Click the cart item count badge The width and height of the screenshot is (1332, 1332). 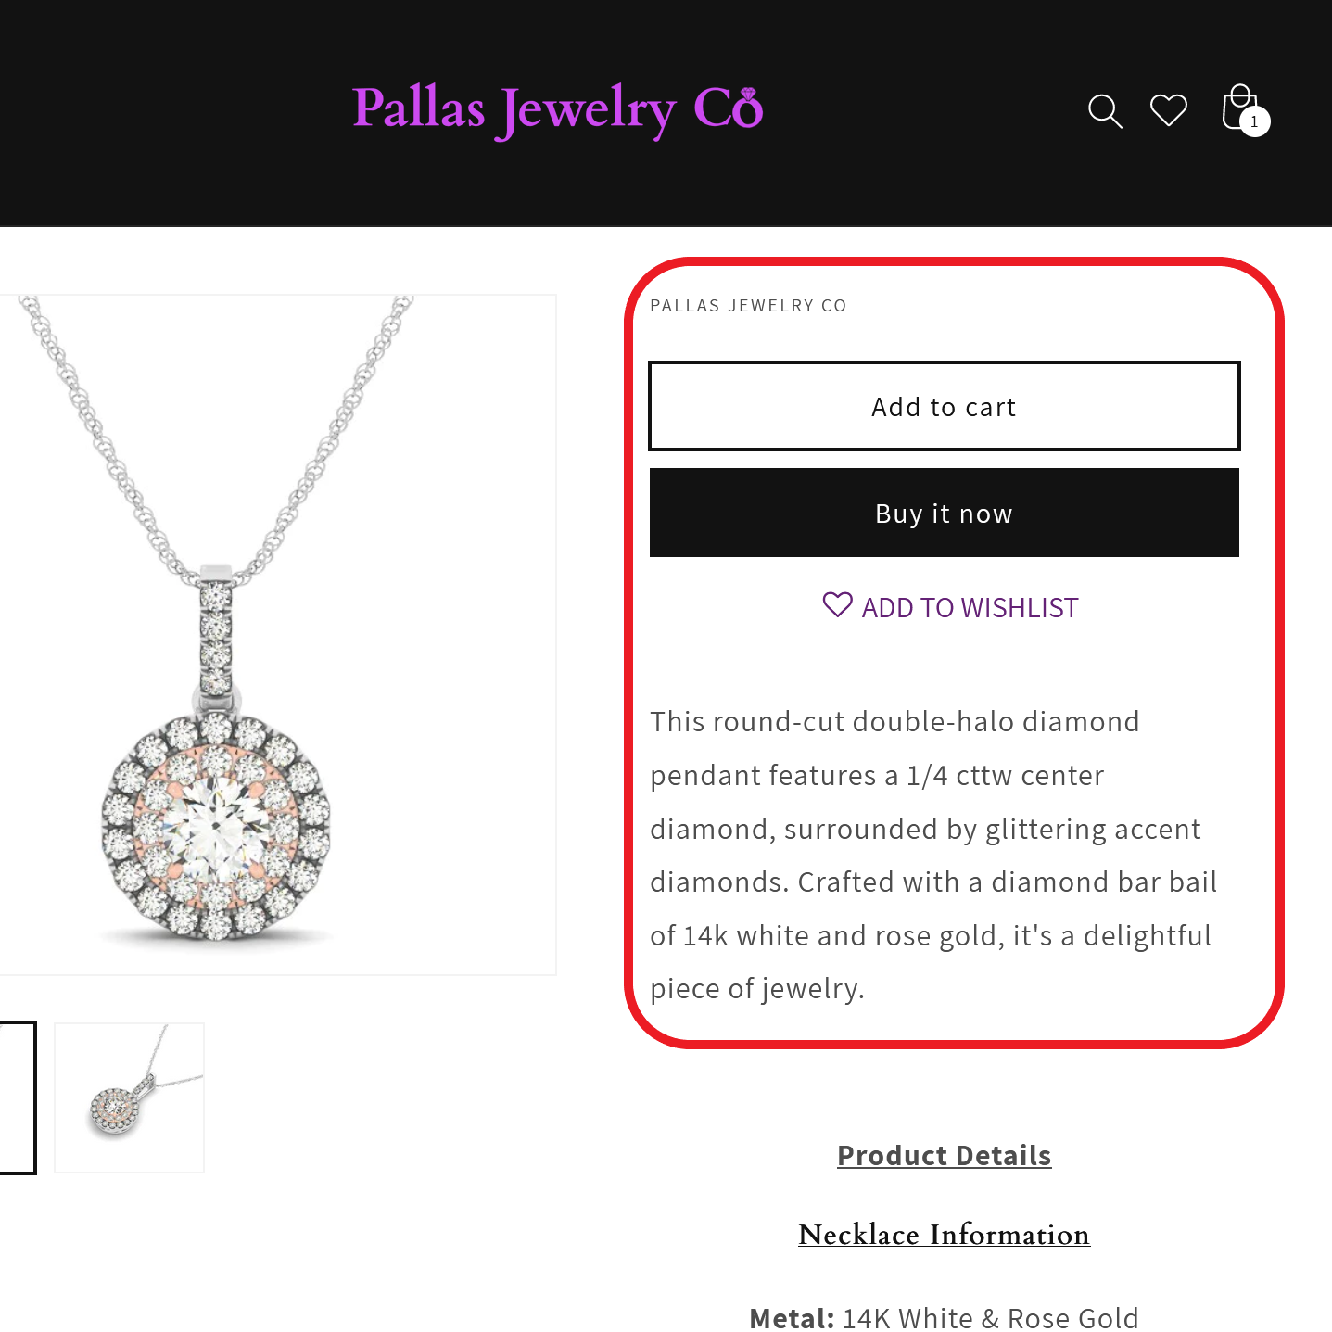[x=1253, y=121]
